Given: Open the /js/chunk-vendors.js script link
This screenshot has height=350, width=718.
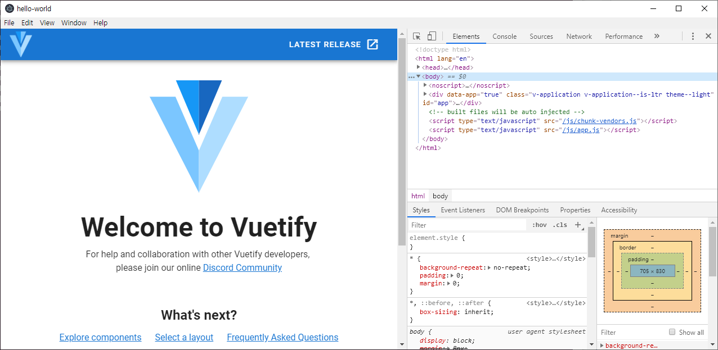Looking at the screenshot, I should [x=599, y=121].
